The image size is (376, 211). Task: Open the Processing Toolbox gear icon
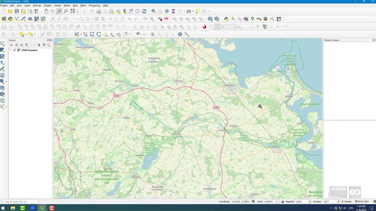pyautogui.click(x=167, y=11)
